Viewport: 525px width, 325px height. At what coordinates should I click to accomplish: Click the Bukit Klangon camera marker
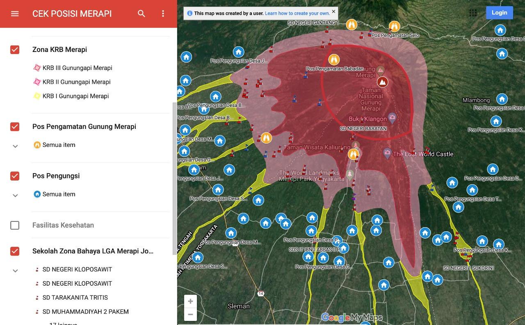tap(392, 118)
